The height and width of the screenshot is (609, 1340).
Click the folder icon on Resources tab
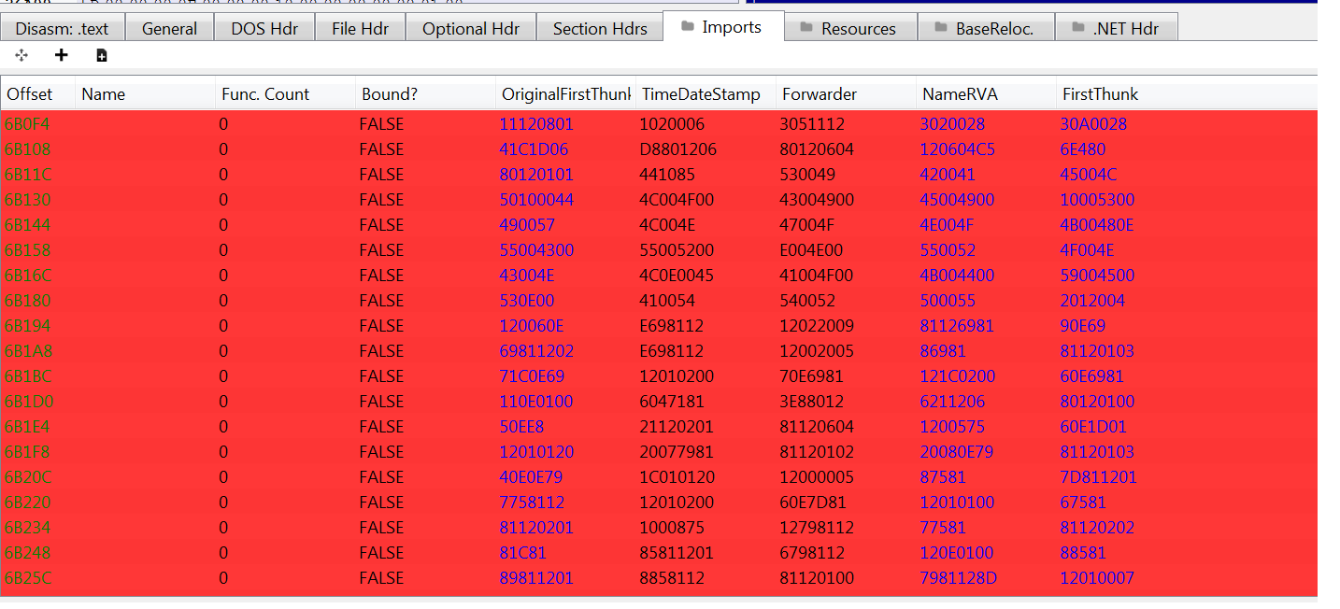click(x=806, y=28)
